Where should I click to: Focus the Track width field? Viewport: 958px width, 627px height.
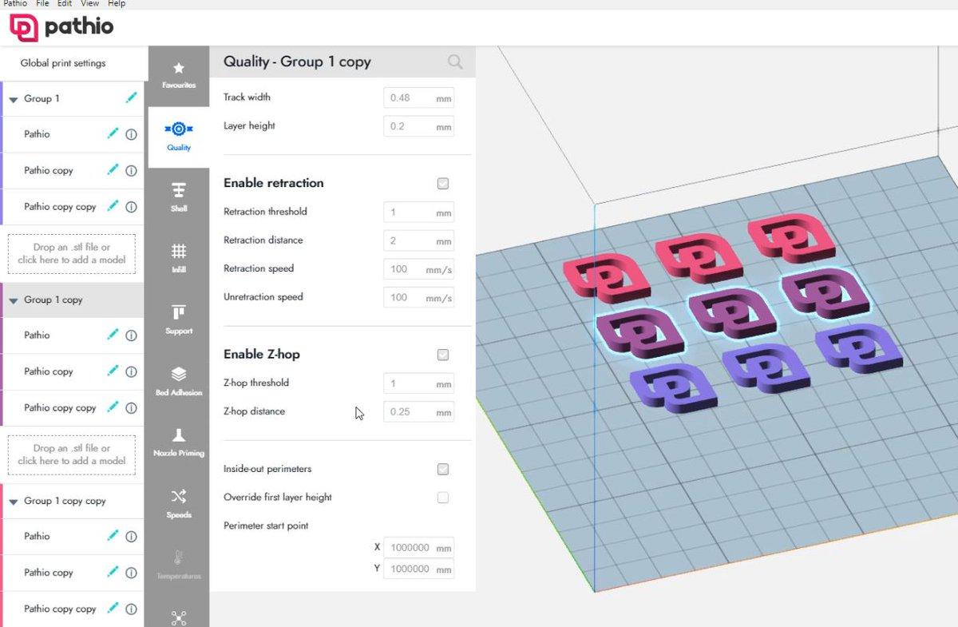pyautogui.click(x=419, y=98)
